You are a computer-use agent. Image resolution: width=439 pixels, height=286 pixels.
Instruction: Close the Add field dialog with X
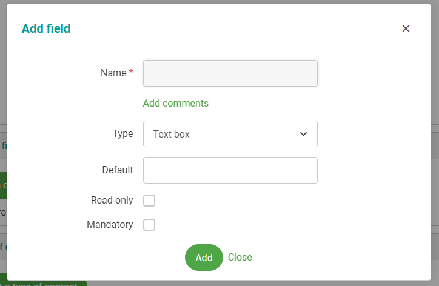tap(406, 28)
